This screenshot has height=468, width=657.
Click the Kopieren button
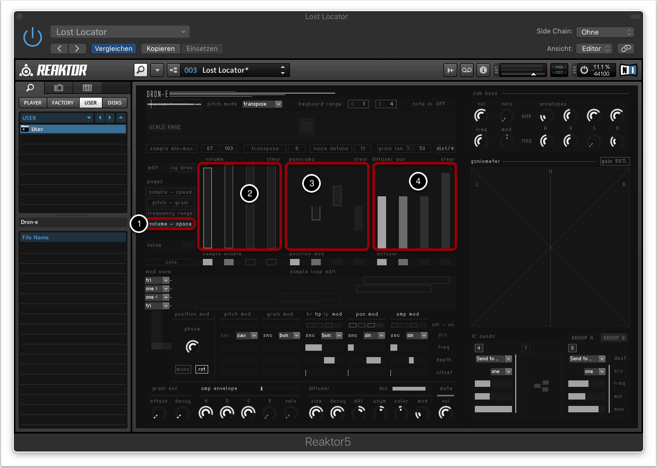(160, 48)
